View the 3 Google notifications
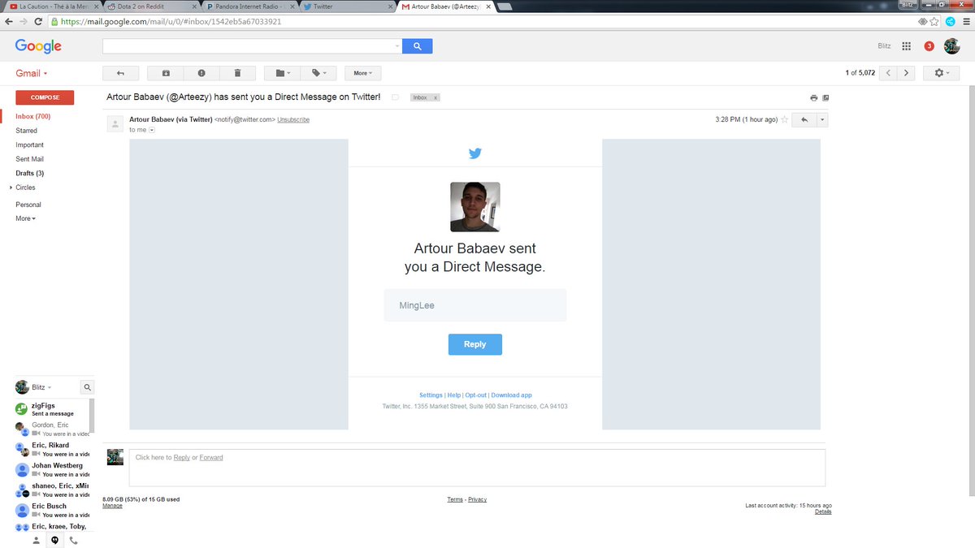975x548 pixels. click(929, 46)
